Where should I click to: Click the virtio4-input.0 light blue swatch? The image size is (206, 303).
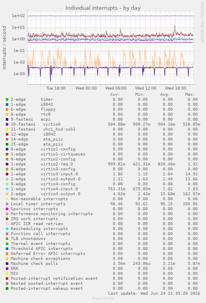point(7,189)
